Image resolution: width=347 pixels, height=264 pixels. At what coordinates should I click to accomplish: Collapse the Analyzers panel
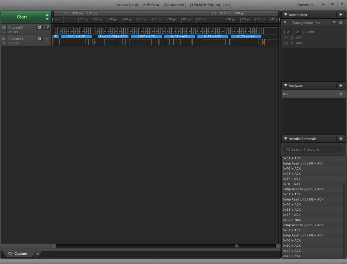click(286, 86)
